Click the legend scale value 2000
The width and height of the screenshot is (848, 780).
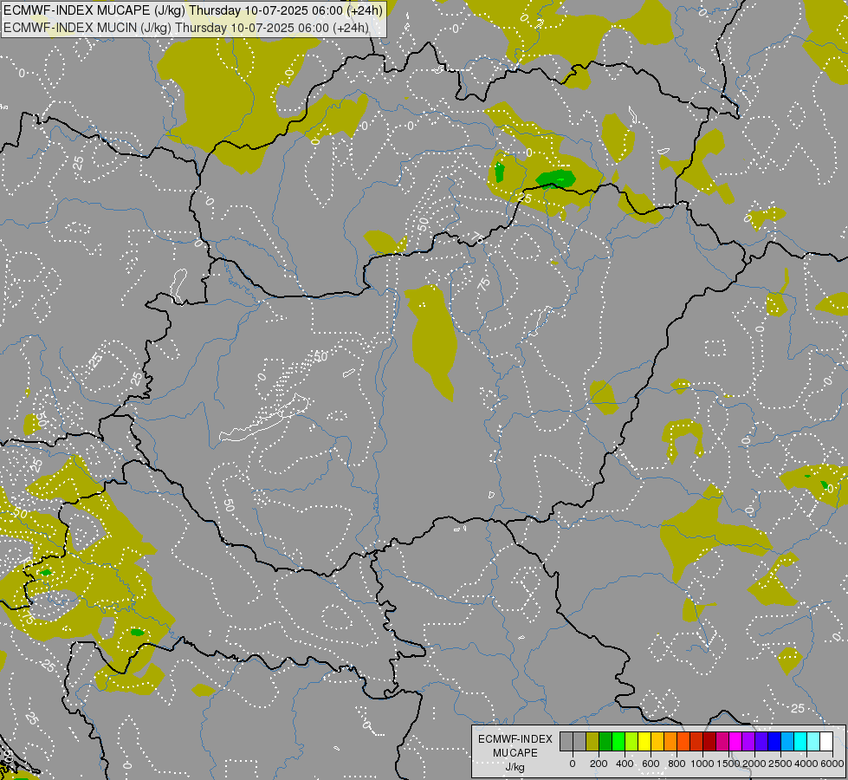pos(754,764)
